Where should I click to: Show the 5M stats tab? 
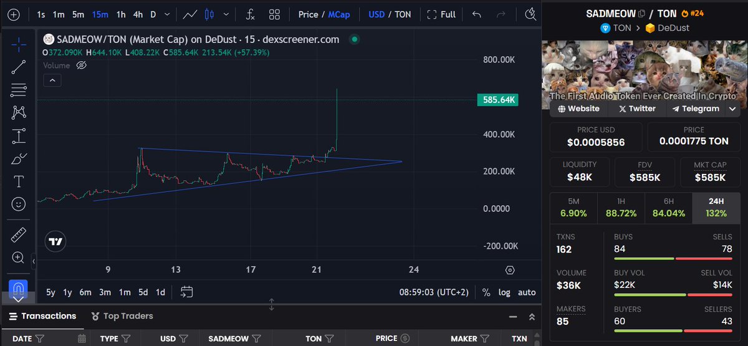click(573, 208)
